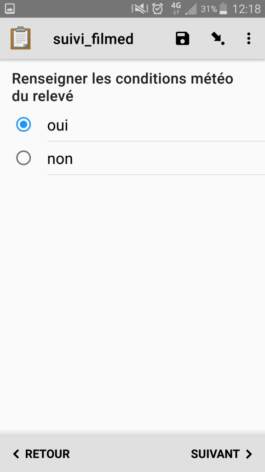The image size is (265, 472).
Task: Open the three-dot overflow menu
Action: pos(248,39)
